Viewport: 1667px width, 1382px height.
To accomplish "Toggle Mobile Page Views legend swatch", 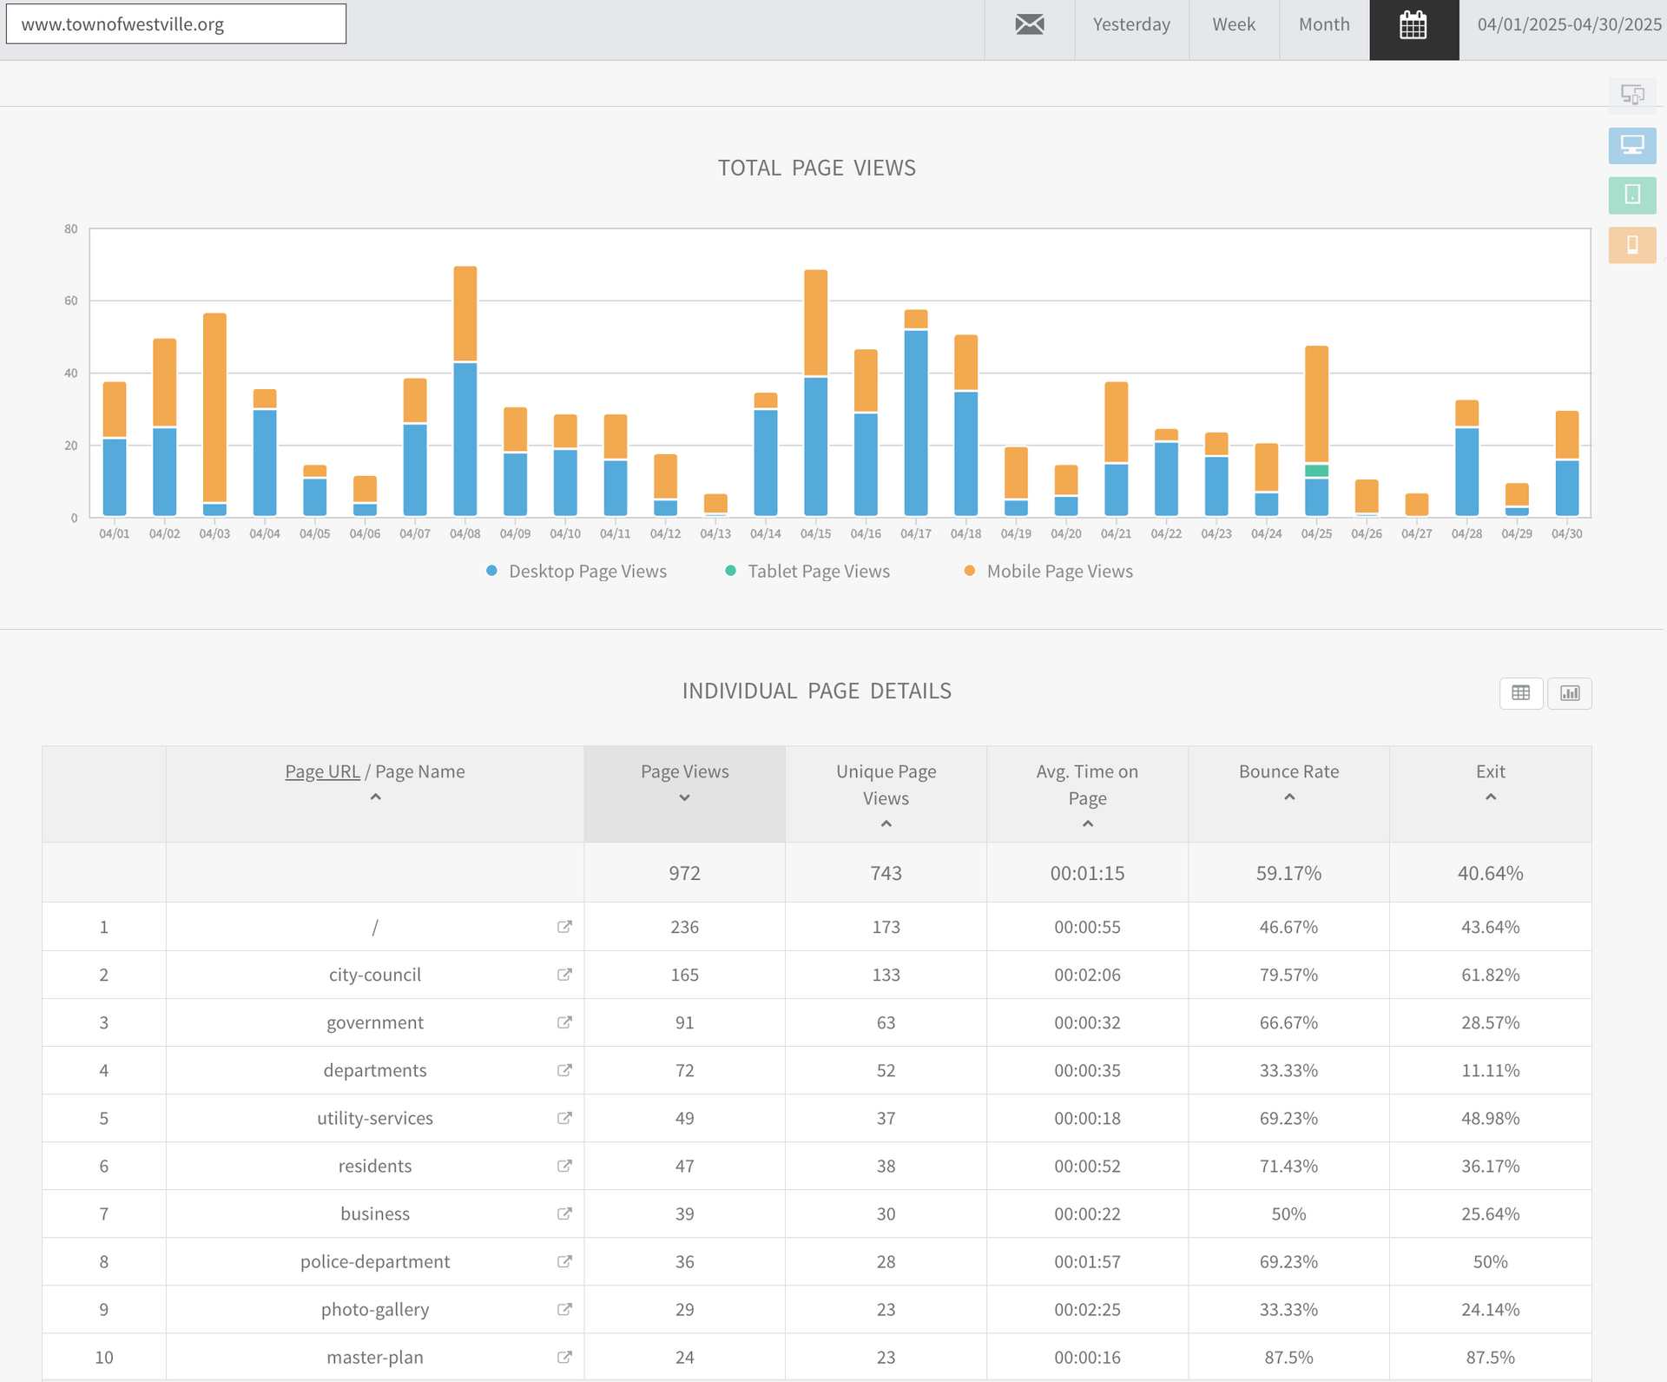I will 970,571.
